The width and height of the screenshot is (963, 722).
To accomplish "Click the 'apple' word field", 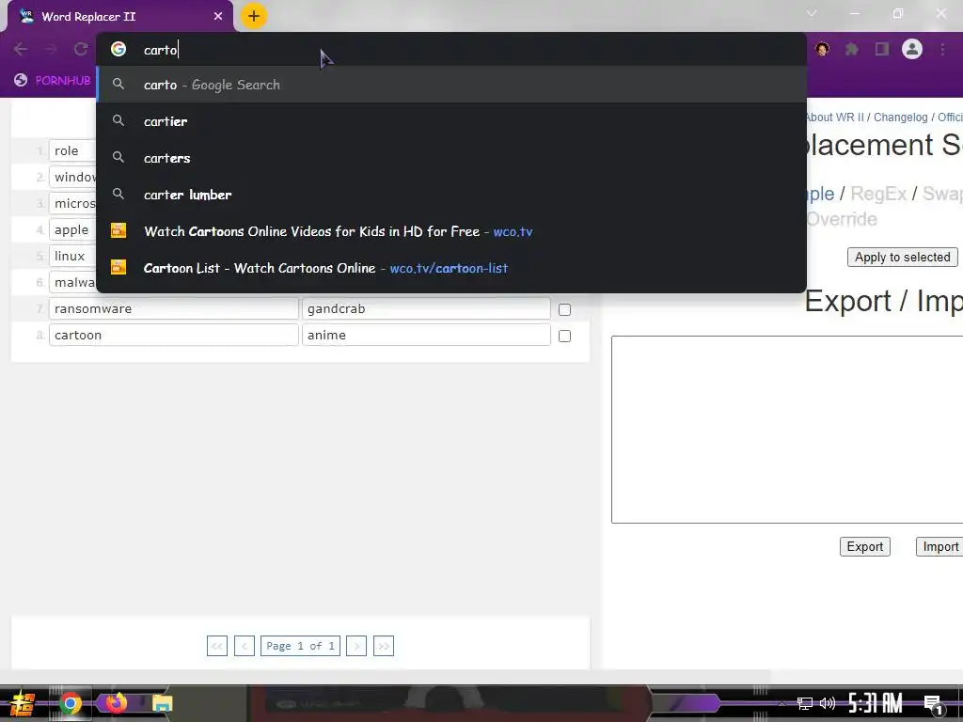I will pos(72,229).
